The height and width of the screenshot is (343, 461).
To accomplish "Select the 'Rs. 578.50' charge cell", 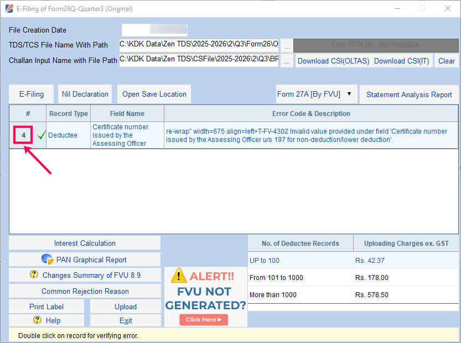I will click(406, 294).
